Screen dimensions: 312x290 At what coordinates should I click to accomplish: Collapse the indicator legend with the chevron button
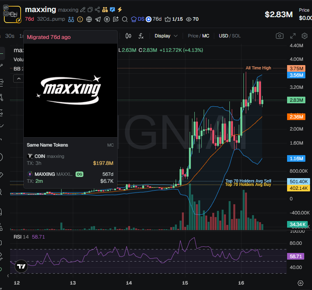pyautogui.click(x=19, y=79)
